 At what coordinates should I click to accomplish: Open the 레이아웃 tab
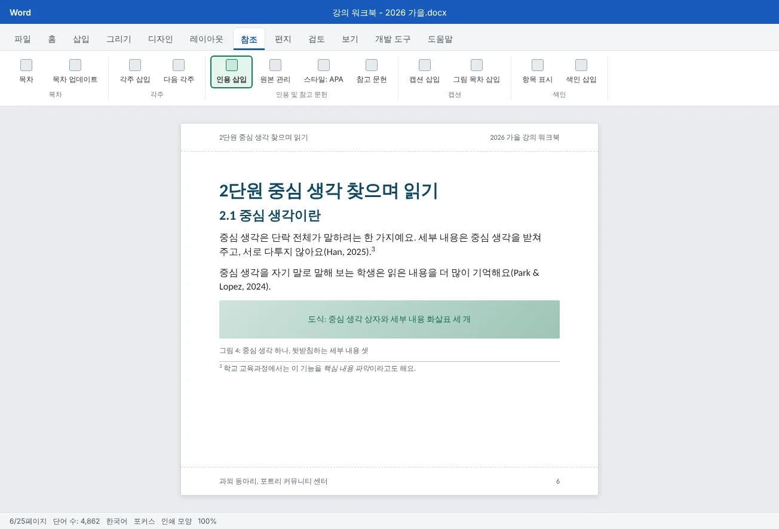pyautogui.click(x=207, y=39)
